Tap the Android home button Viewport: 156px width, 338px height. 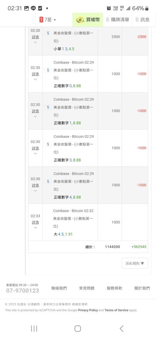coord(78,329)
